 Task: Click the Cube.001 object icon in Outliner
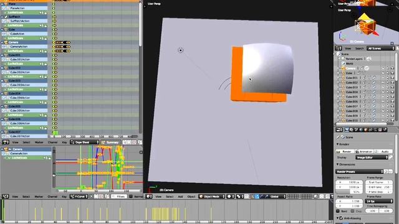click(x=344, y=78)
